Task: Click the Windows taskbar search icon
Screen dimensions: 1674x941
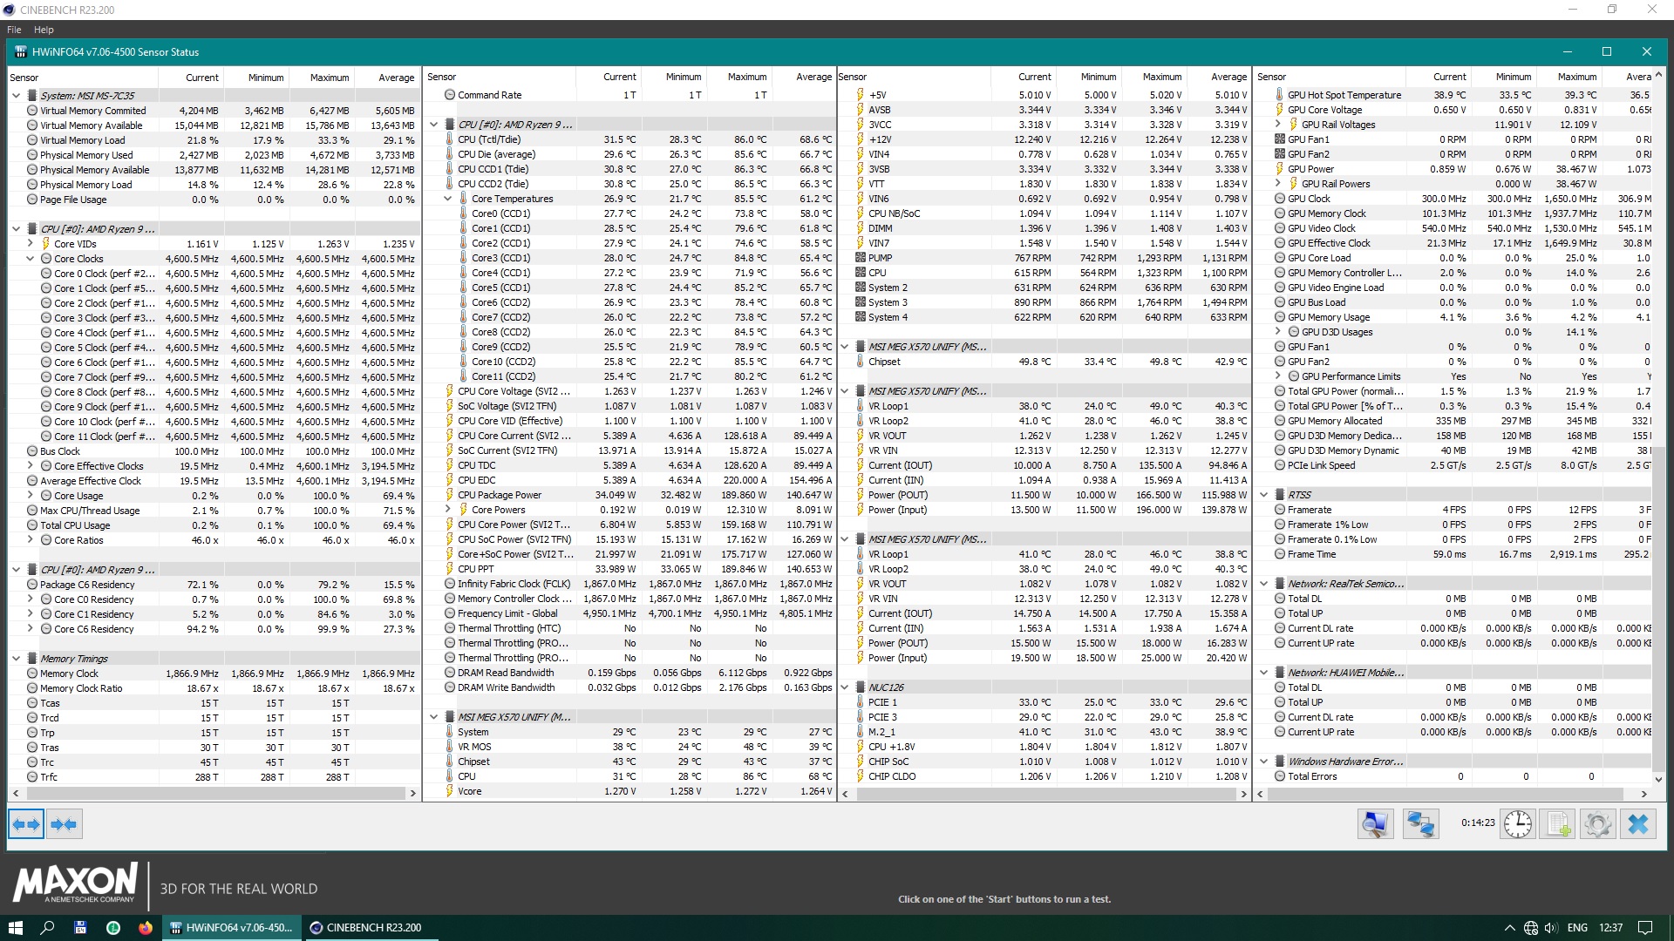Action: click(x=47, y=928)
